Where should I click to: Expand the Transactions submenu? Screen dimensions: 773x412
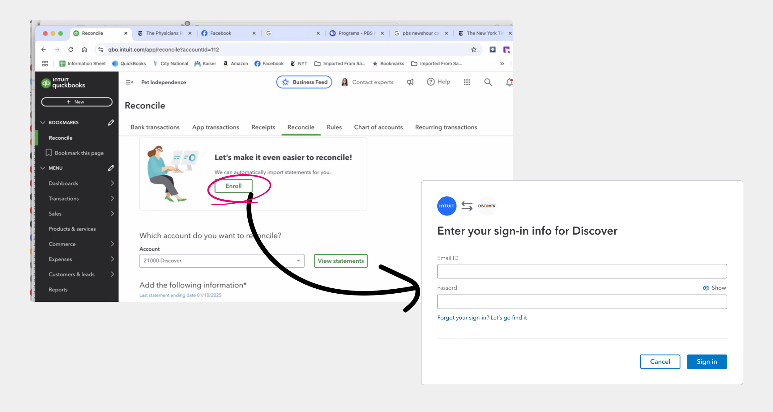point(113,198)
